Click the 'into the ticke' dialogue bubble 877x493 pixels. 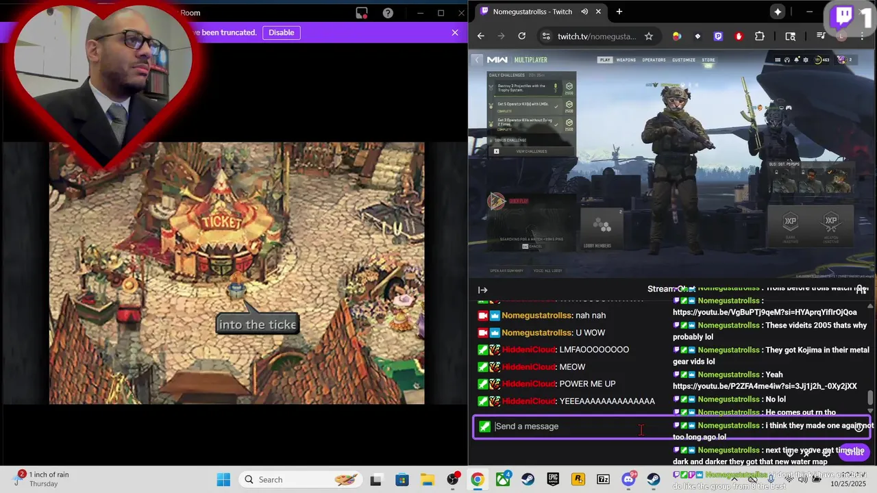(257, 325)
